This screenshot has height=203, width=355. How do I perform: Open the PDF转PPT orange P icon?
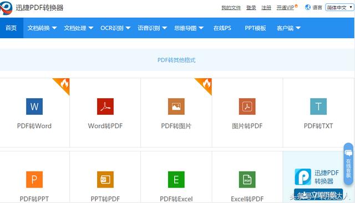[34, 180]
